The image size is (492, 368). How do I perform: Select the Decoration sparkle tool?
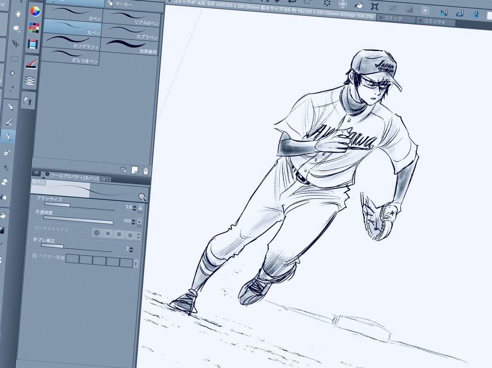coord(6,167)
